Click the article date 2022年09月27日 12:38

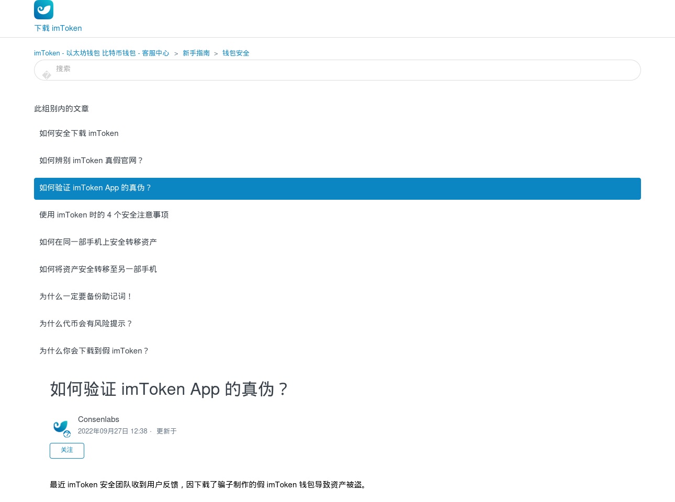(113, 431)
